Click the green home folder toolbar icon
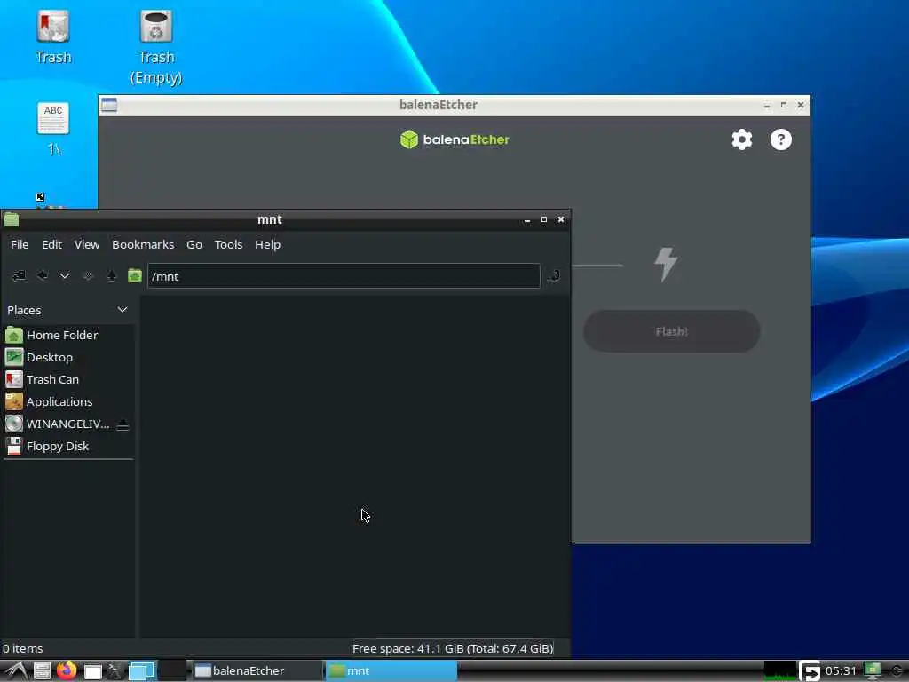Screen dimensions: 909x682 [x=135, y=275]
